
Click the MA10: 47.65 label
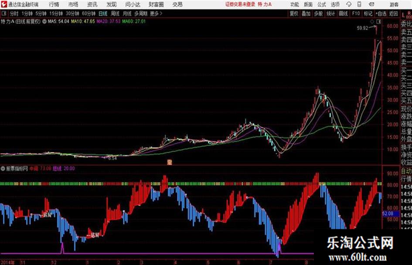tap(83, 21)
